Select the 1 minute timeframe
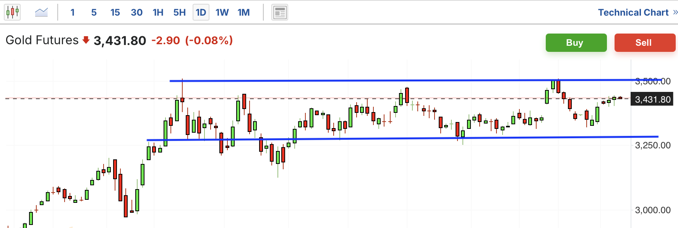678x228 pixels. pyautogui.click(x=73, y=13)
